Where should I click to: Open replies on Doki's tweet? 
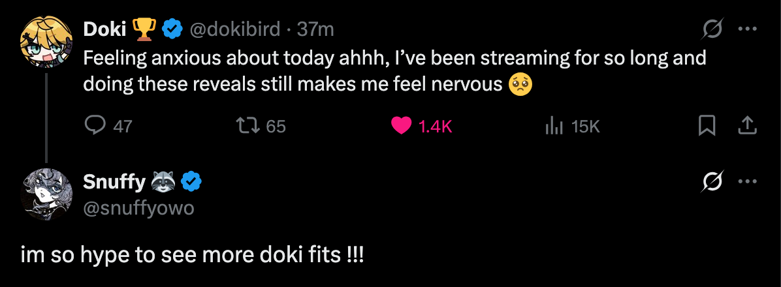tap(97, 125)
